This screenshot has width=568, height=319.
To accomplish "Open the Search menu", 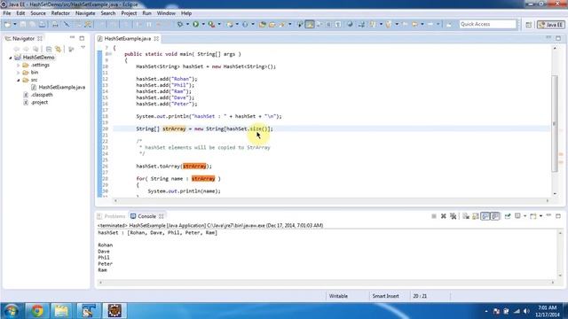I will [x=108, y=13].
